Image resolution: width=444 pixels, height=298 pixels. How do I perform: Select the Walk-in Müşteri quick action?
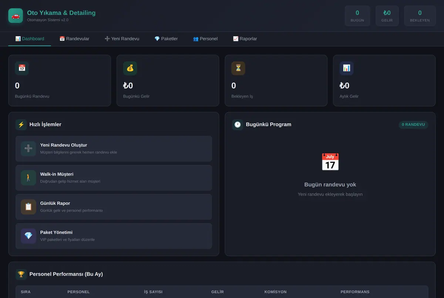pyautogui.click(x=114, y=178)
